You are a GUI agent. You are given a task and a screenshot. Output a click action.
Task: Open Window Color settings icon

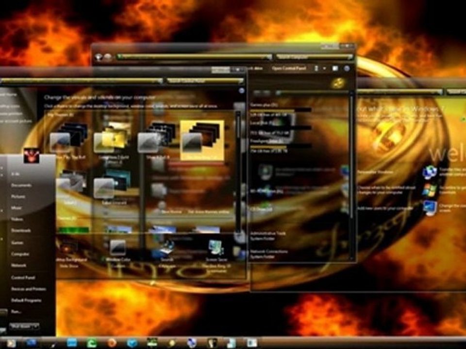117,247
